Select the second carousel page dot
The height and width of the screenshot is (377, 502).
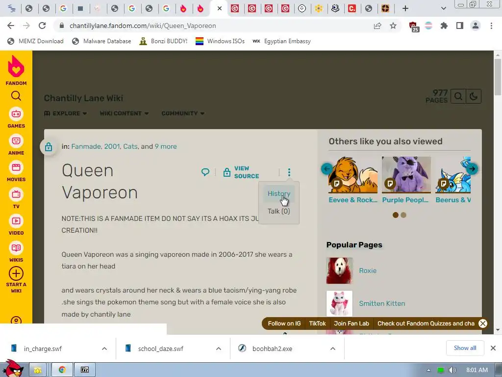click(403, 215)
